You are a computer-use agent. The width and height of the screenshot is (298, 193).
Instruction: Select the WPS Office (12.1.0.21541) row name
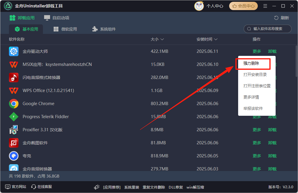48,91
